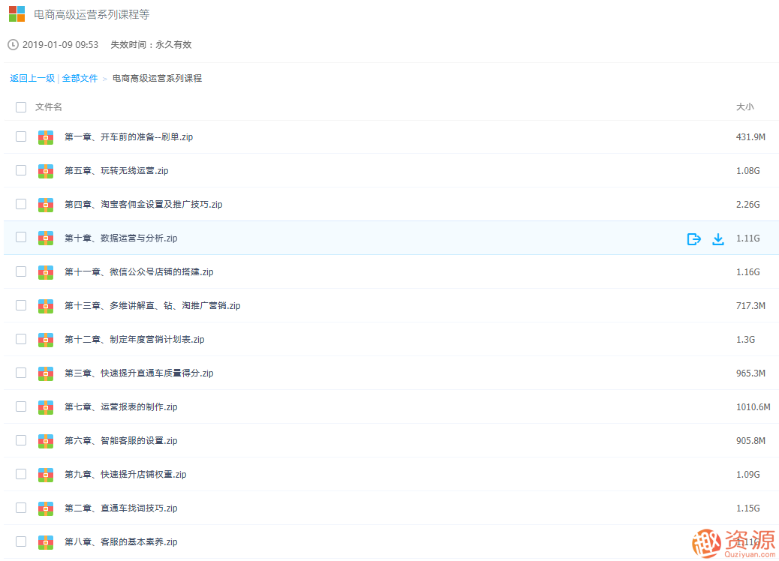Screen dimensions: 779x561
Task: Open file 第七章、运营报表的制作.zip
Action: pyautogui.click(x=121, y=407)
